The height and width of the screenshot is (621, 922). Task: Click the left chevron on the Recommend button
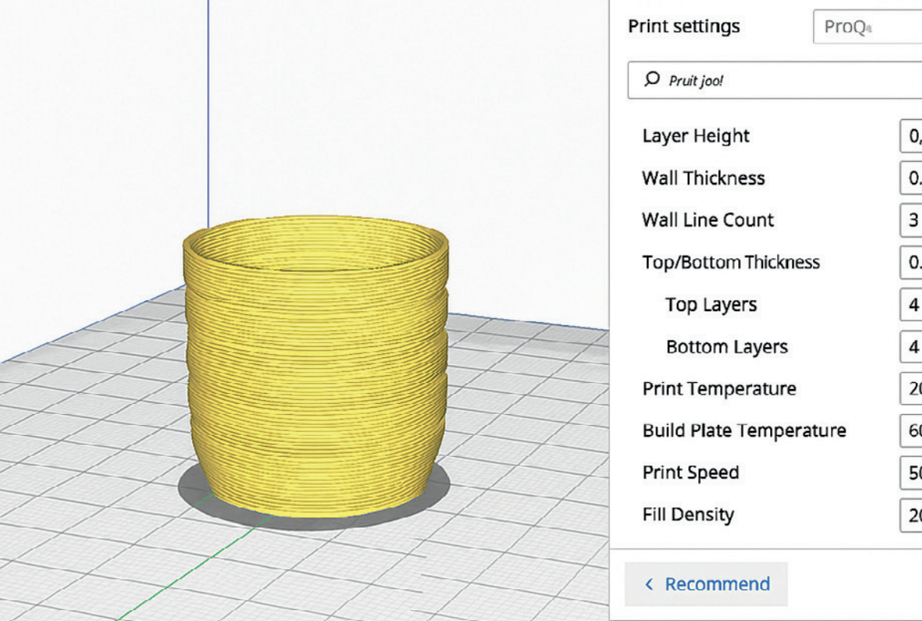649,584
